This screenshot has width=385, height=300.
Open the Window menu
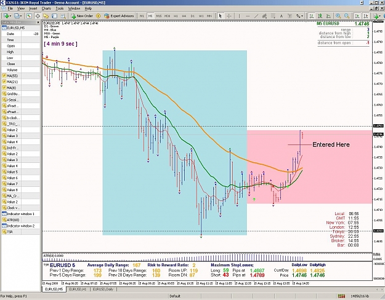click(x=74, y=9)
